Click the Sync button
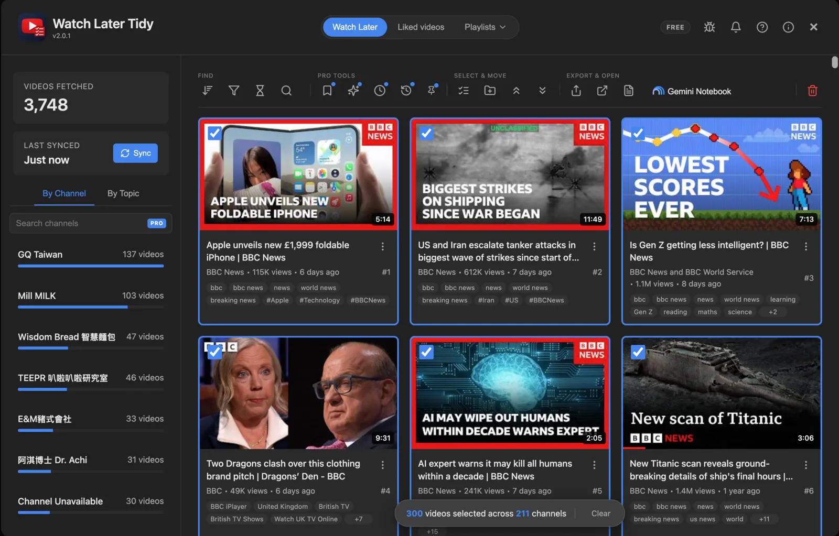The height and width of the screenshot is (536, 839). coord(135,153)
